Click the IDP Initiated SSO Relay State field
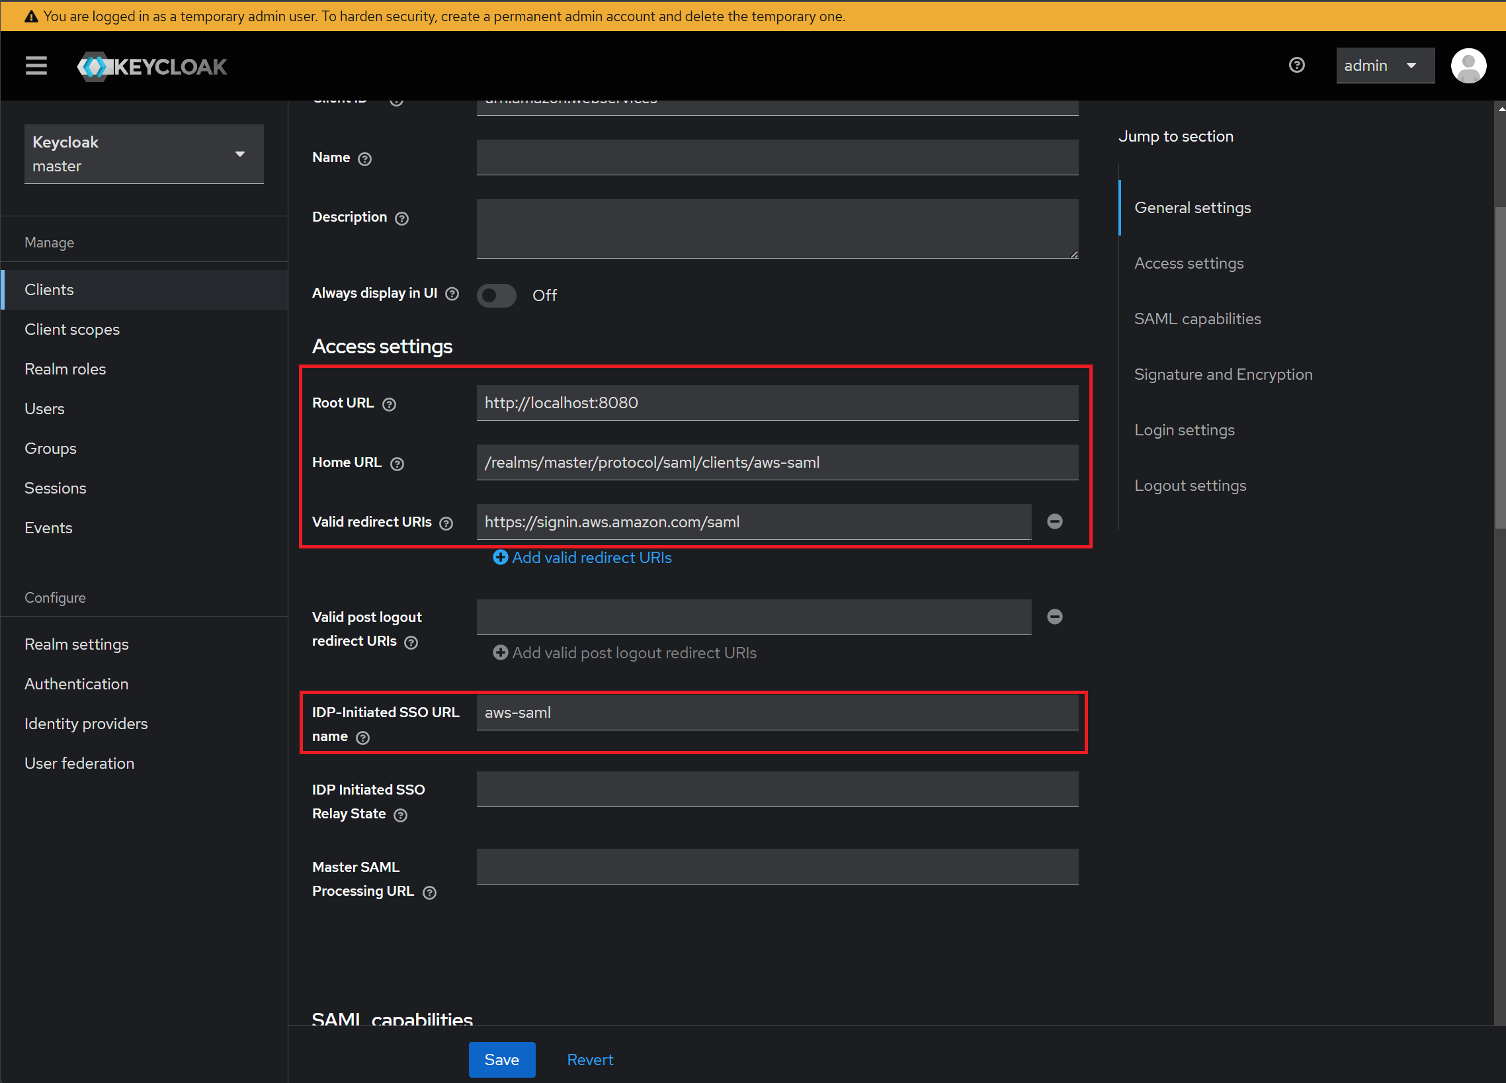Viewport: 1506px width, 1083px height. coord(777,789)
